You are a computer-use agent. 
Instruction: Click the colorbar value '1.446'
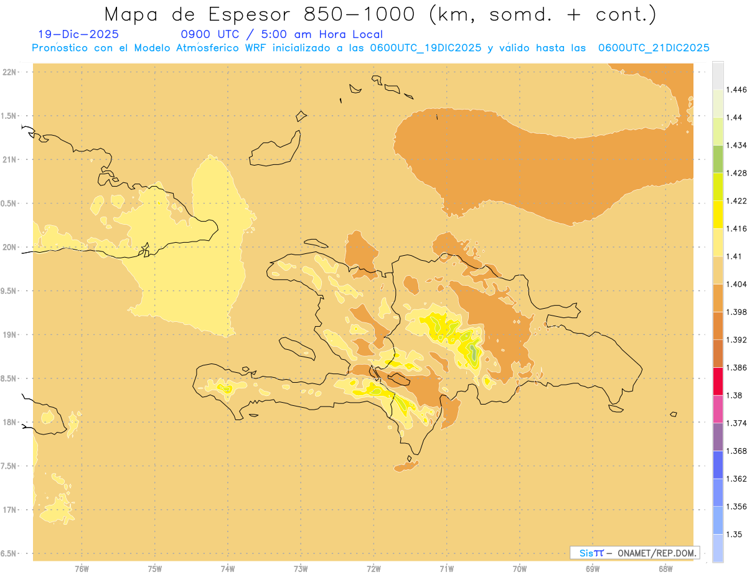(735, 90)
